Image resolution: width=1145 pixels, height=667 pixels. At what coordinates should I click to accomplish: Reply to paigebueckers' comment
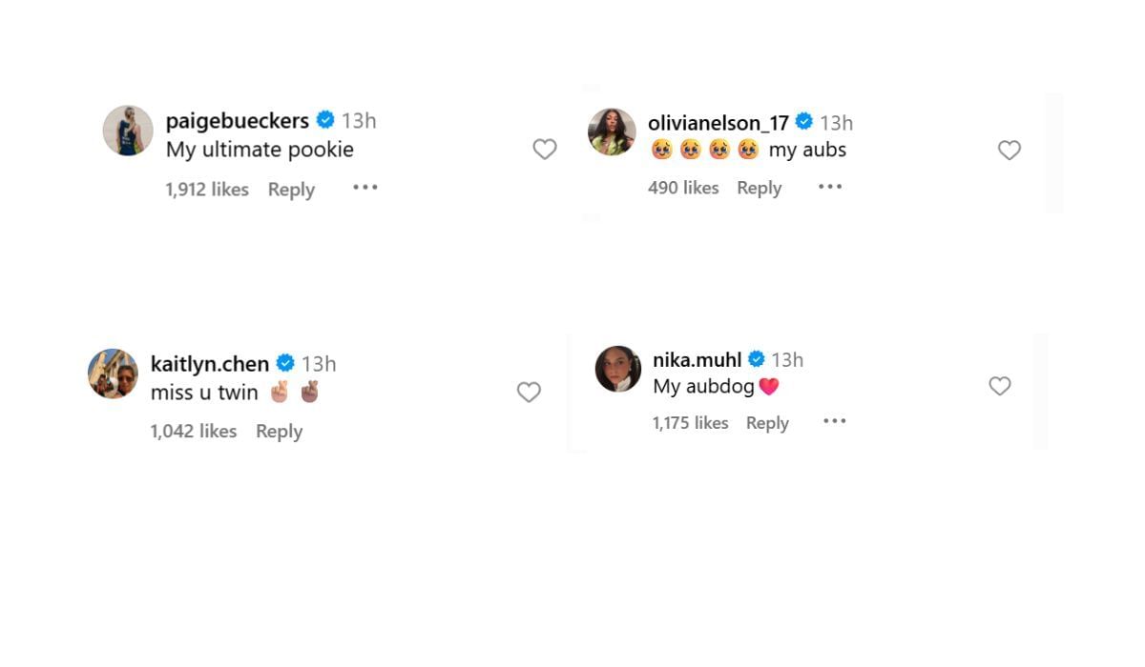click(x=291, y=190)
